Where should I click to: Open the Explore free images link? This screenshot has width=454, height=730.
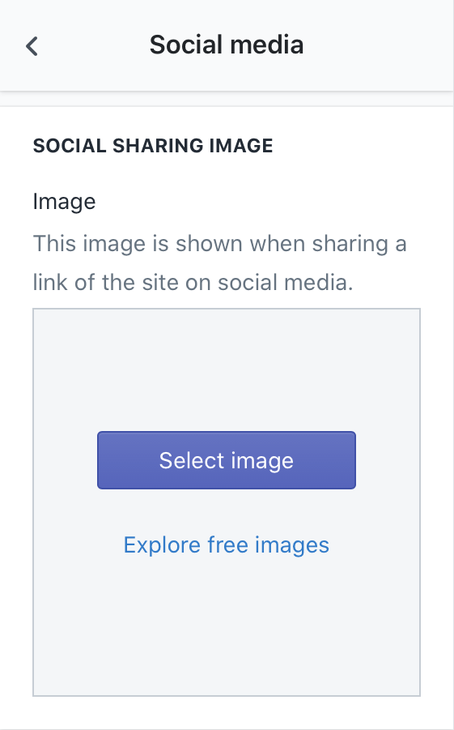coord(227,544)
